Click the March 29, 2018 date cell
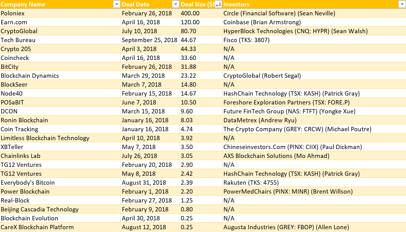The height and width of the screenshot is (232, 406). (x=150, y=76)
